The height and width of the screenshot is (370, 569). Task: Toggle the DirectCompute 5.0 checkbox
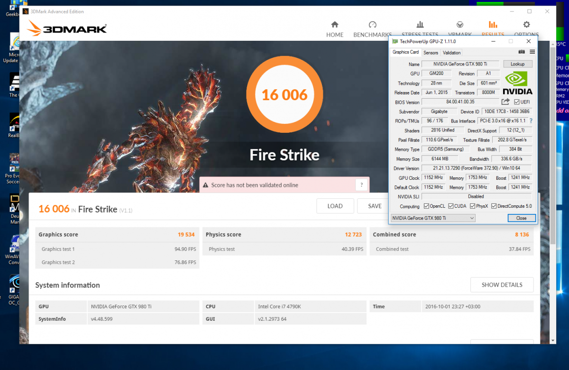(x=494, y=206)
